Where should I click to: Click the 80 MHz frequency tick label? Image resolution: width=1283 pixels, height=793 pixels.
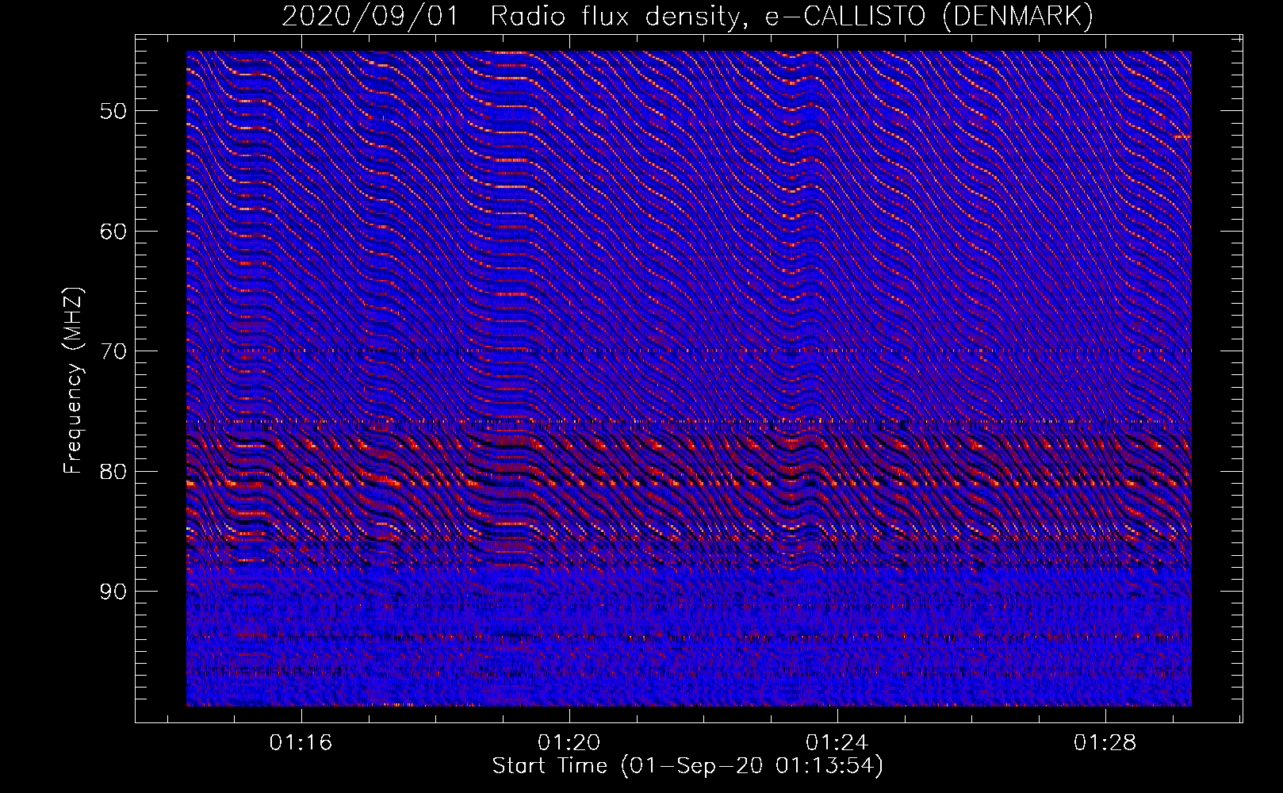point(113,472)
